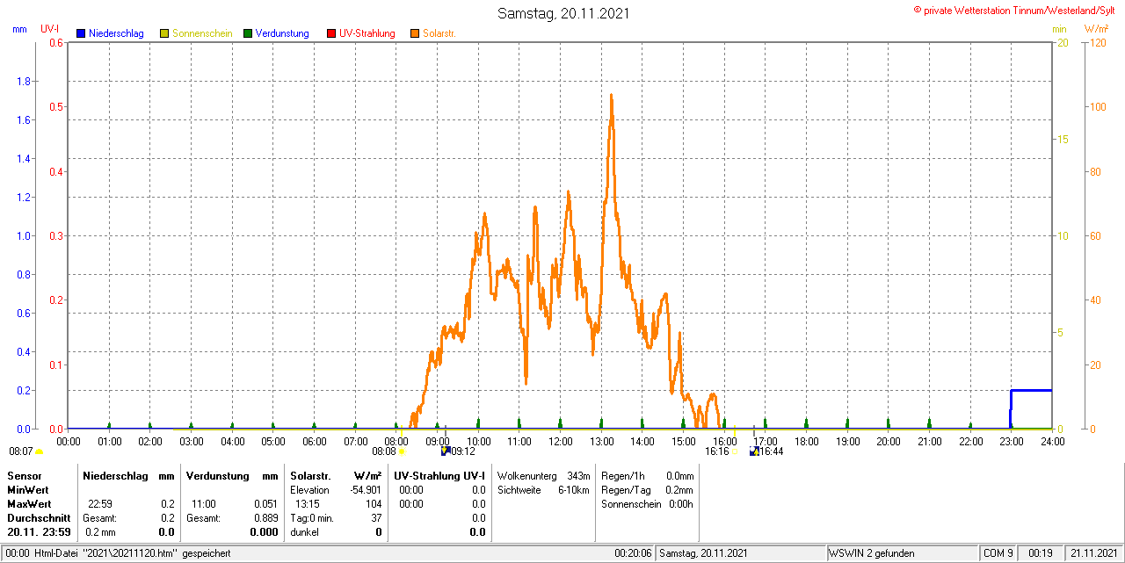
Task: Click the MinWert row label
Action: [x=27, y=489]
